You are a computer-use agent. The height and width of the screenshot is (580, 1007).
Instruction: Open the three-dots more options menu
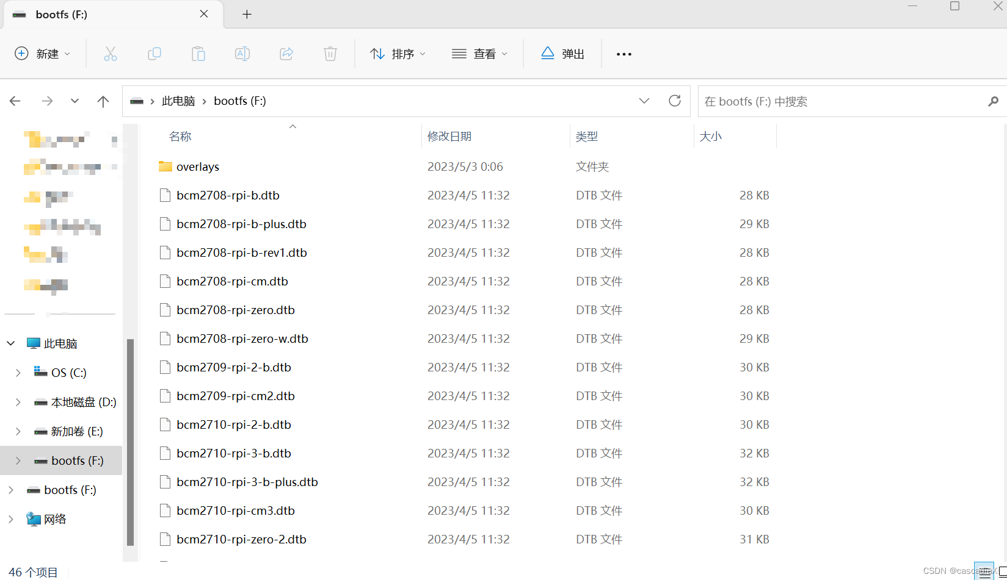(623, 54)
